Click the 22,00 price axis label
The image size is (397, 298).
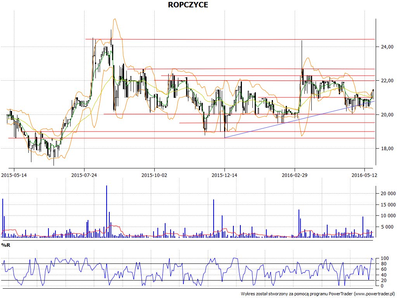[387, 81]
